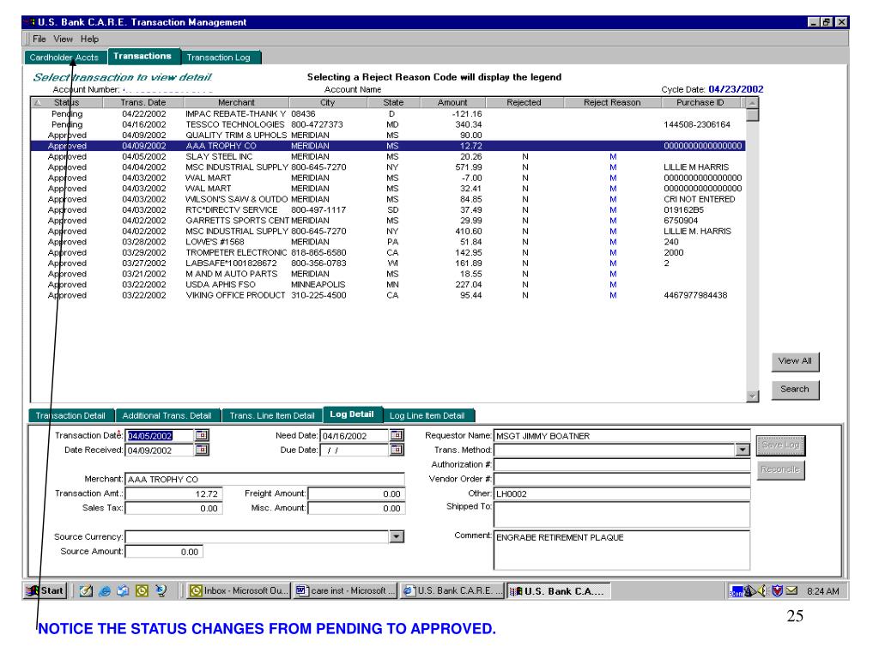Switch to Inbox - Microsoft Outlook taskbar window
879x659 pixels.
click(x=239, y=590)
